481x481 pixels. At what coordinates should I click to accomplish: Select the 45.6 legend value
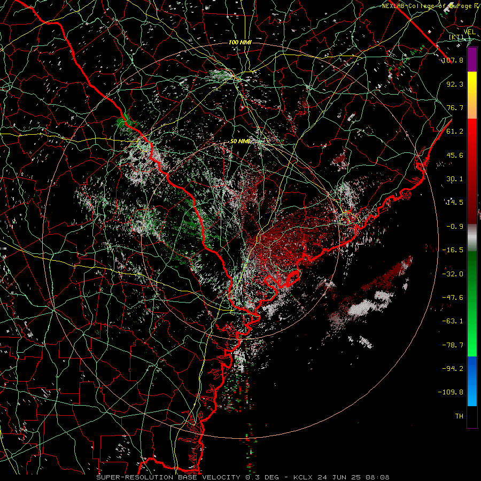[x=455, y=155]
